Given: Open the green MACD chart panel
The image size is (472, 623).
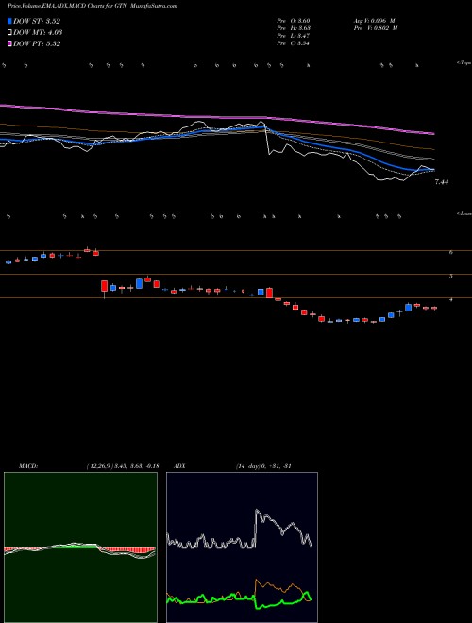Looking at the screenshot, I should point(80,547).
